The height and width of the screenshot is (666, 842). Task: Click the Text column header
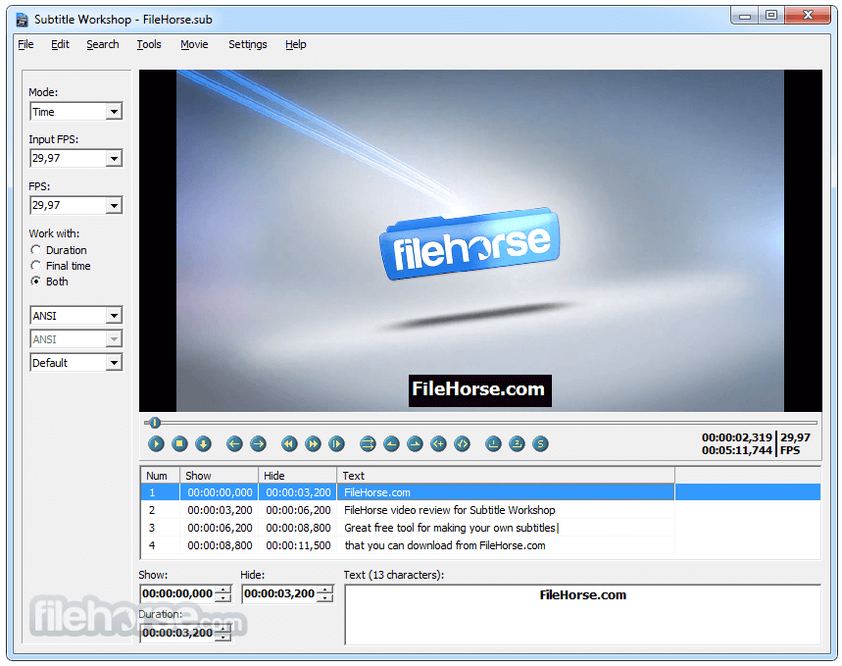coord(506,476)
